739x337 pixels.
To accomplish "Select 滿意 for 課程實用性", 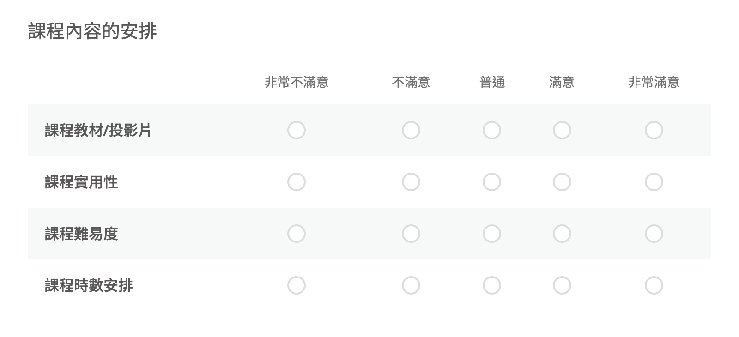I will [562, 182].
